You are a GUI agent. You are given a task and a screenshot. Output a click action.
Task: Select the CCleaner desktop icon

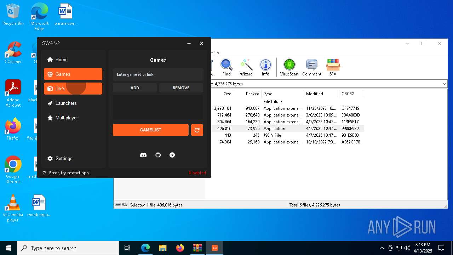click(x=13, y=53)
